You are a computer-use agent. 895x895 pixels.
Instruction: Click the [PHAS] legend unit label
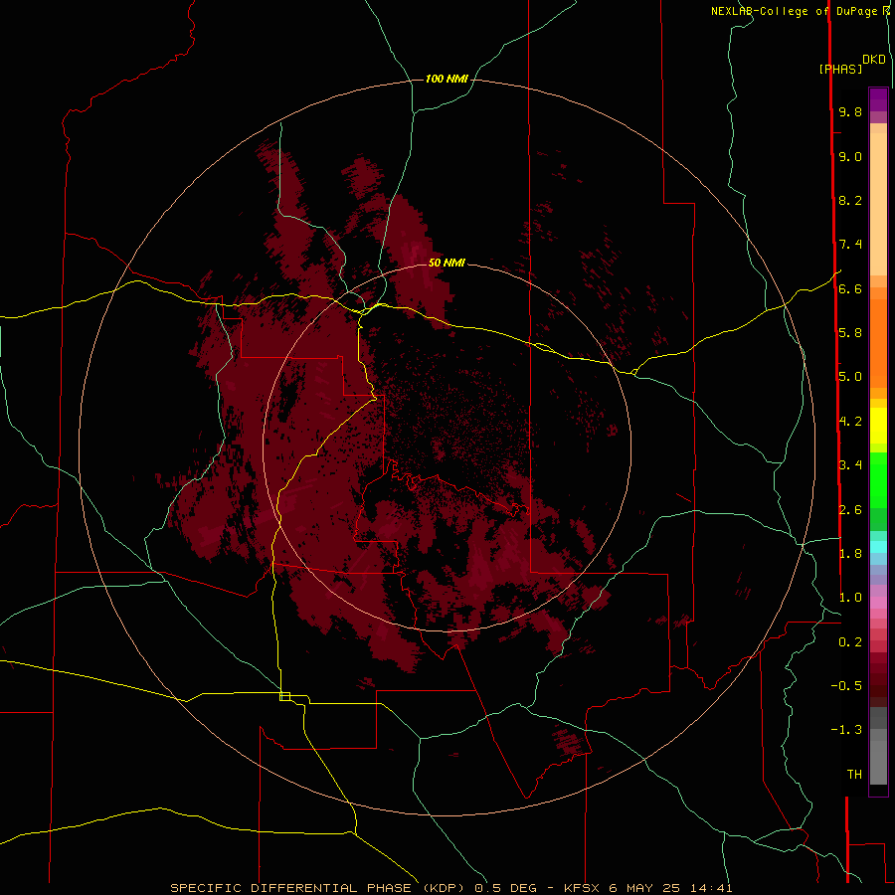[840, 69]
